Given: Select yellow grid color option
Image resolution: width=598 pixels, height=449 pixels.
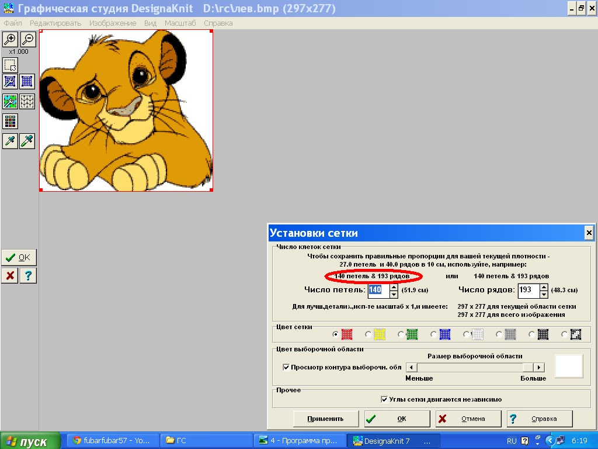Looking at the screenshot, I should click(368, 334).
